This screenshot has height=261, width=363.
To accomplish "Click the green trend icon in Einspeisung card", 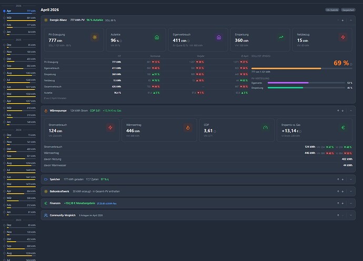I will pyautogui.click(x=281, y=37).
